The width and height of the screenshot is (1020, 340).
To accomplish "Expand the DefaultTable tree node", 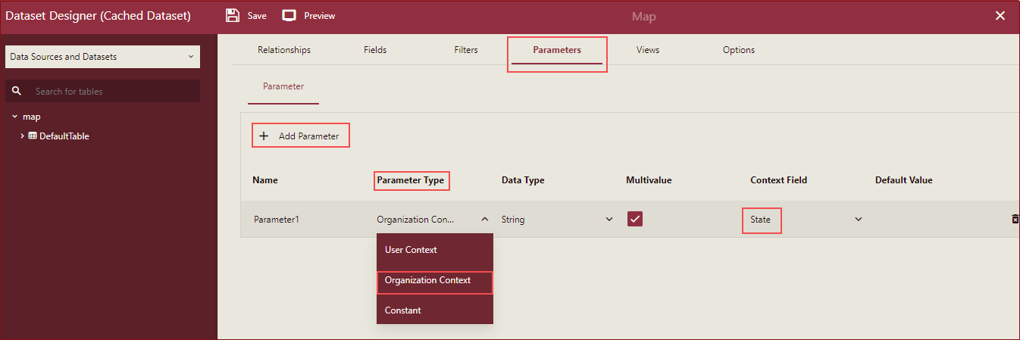I will point(22,136).
